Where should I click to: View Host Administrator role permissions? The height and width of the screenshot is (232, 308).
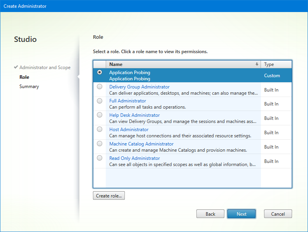129,130
